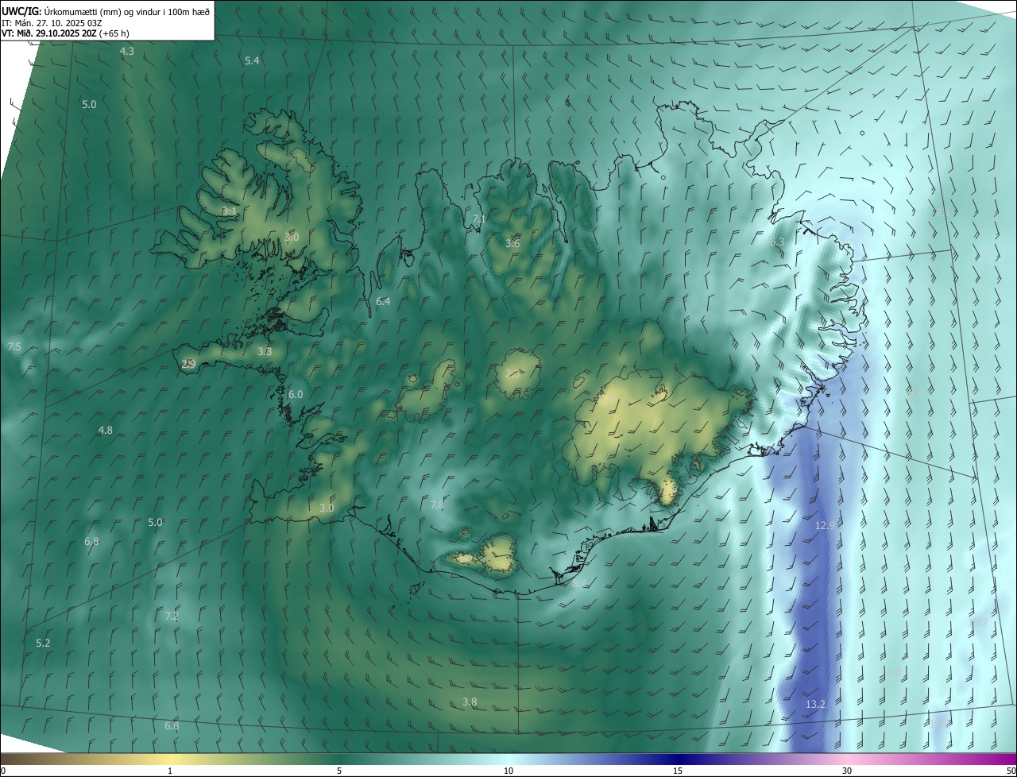Click the 5.4 precipitation value label
The height and width of the screenshot is (777, 1017).
click(252, 61)
